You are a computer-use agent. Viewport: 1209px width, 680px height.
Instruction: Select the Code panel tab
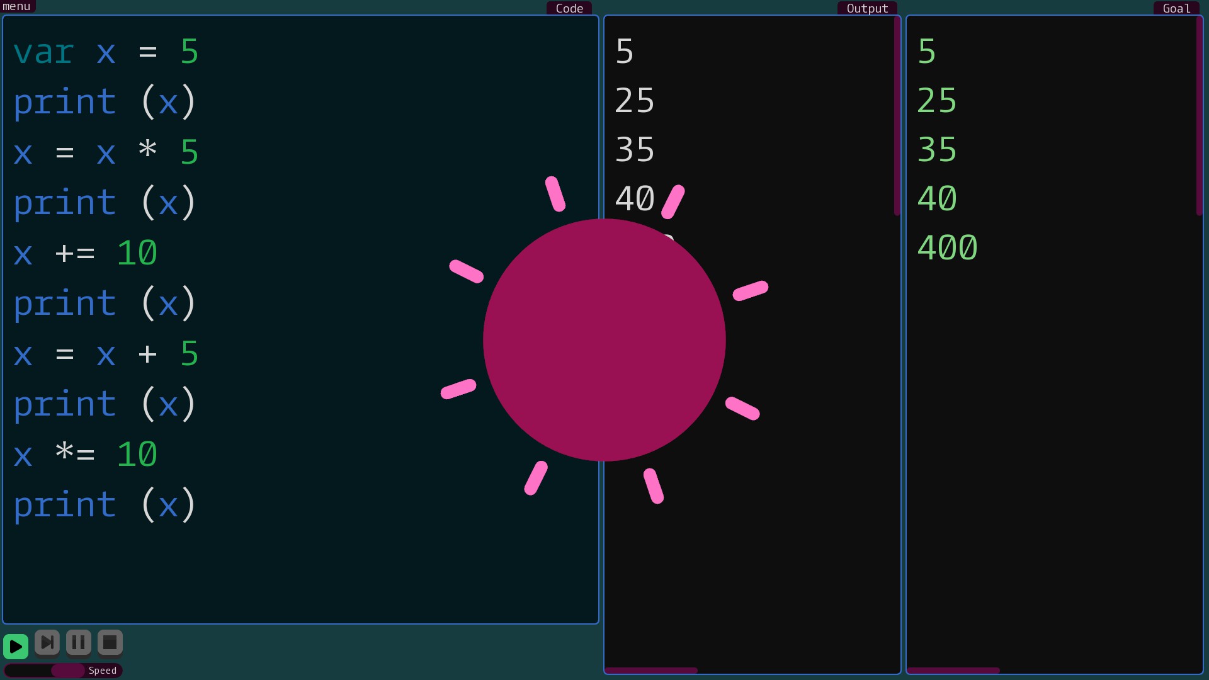click(x=569, y=8)
